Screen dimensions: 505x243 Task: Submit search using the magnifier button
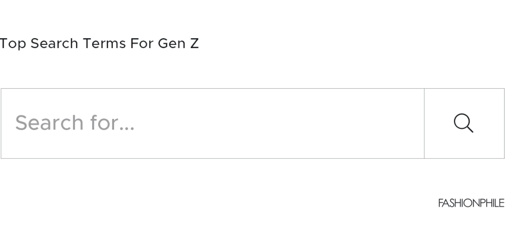pyautogui.click(x=463, y=123)
